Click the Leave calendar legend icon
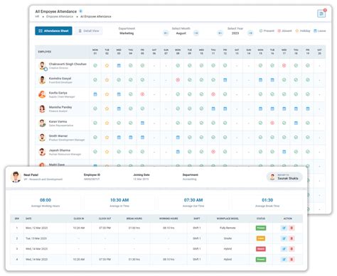Image resolution: width=337 pixels, height=276 pixels. click(x=315, y=31)
